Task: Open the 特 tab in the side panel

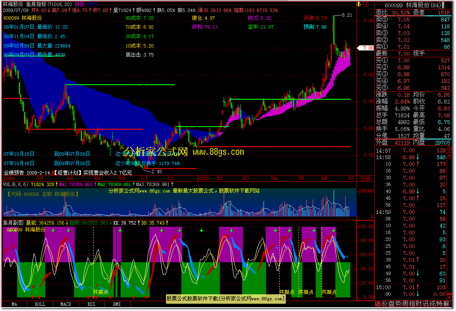Action: point(438,304)
